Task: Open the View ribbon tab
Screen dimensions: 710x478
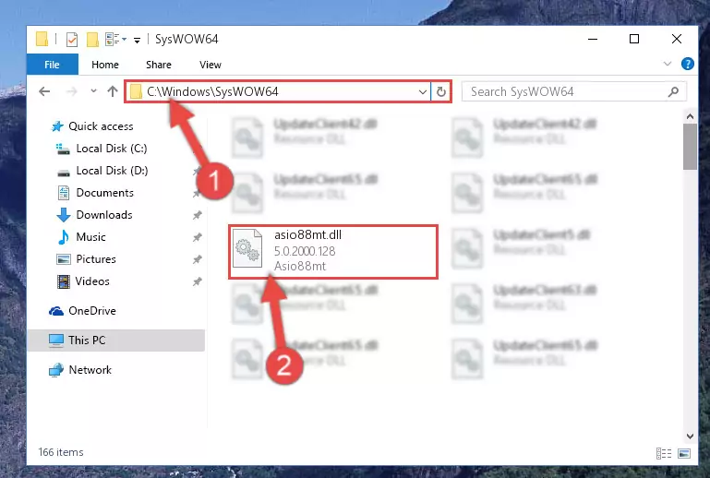Action: point(211,65)
